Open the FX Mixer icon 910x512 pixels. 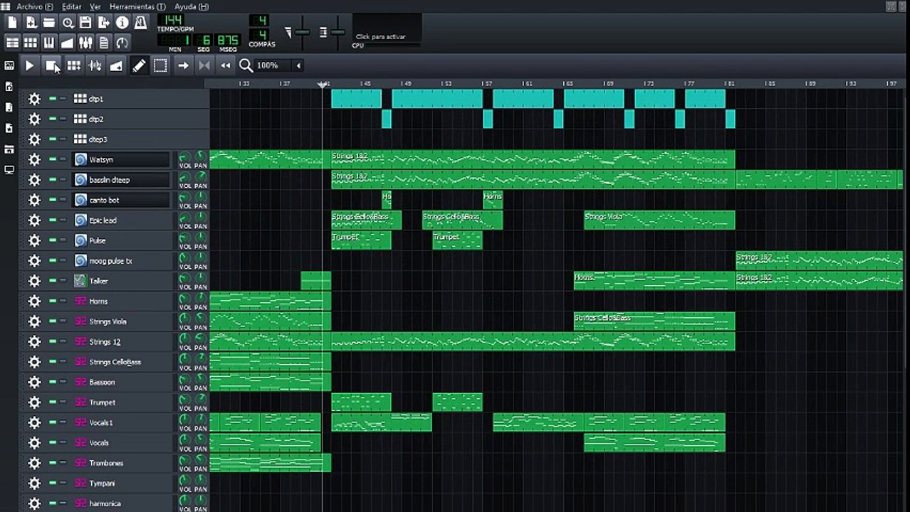(x=85, y=43)
